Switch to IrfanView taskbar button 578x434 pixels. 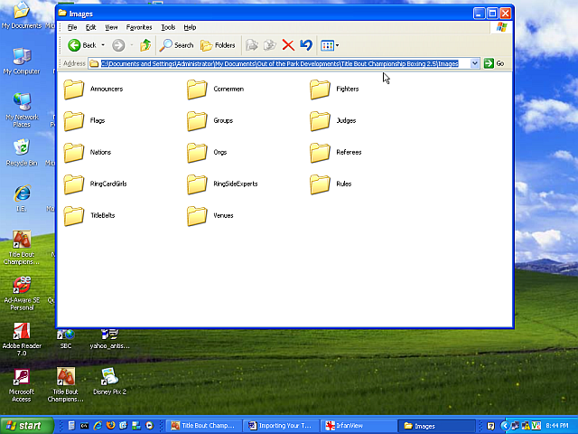[x=359, y=426]
